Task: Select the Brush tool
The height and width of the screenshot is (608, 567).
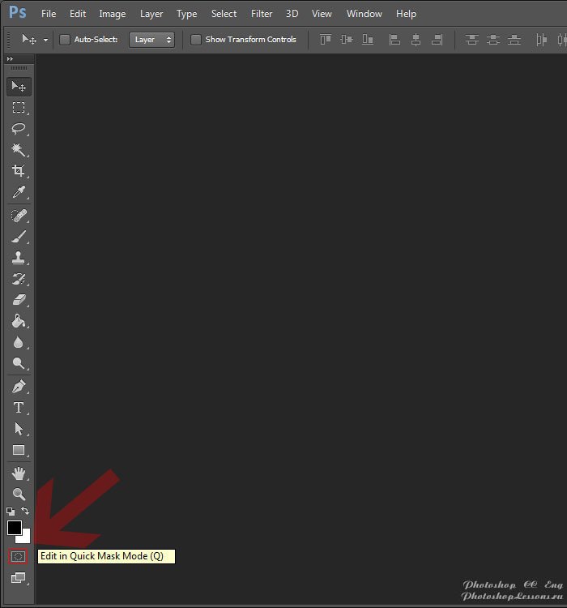Action: 19,237
